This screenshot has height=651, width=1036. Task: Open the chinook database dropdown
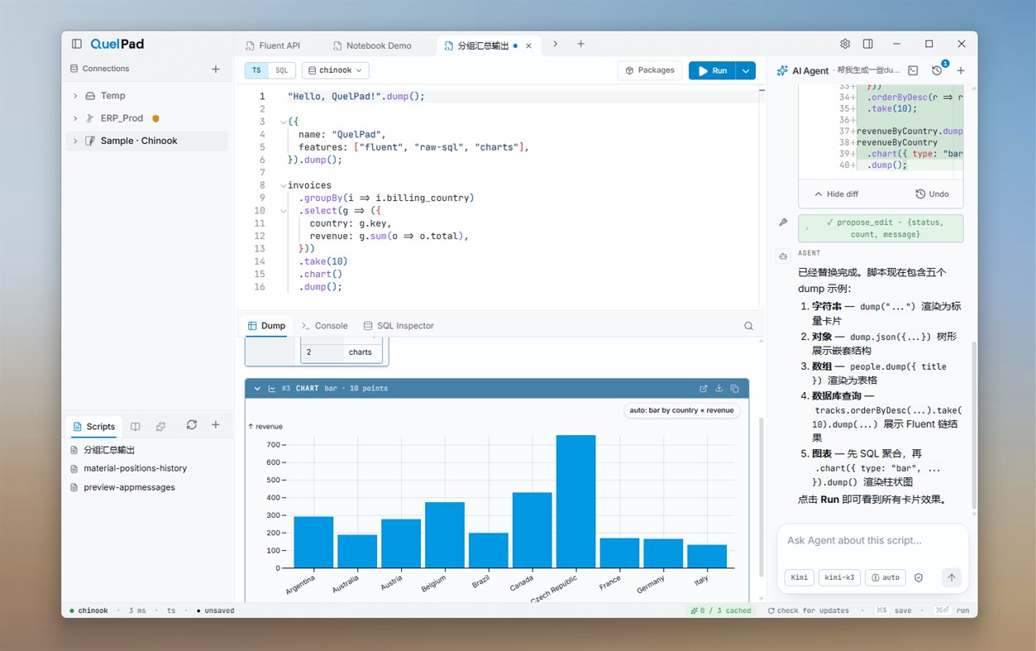point(336,70)
